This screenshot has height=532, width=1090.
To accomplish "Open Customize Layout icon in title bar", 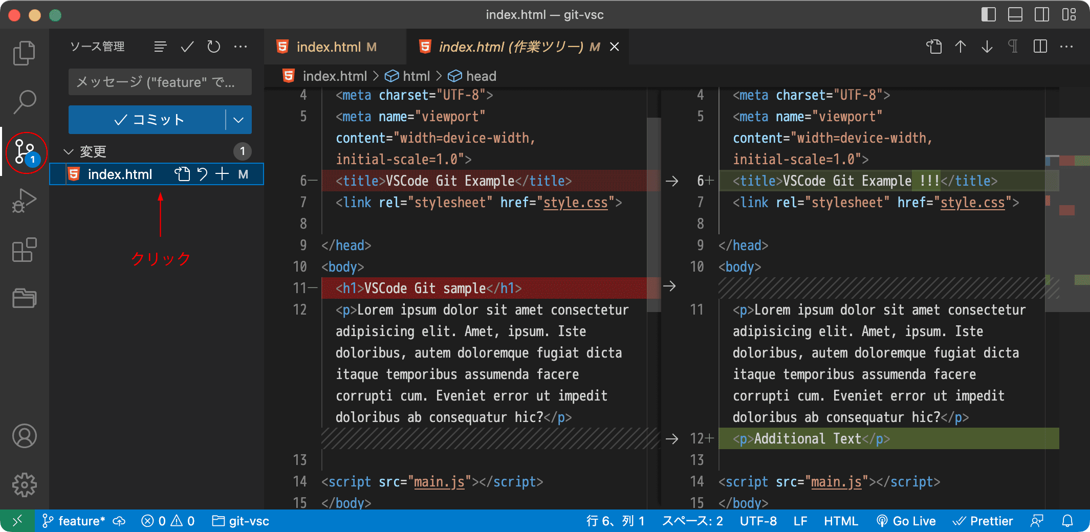I will click(1069, 15).
